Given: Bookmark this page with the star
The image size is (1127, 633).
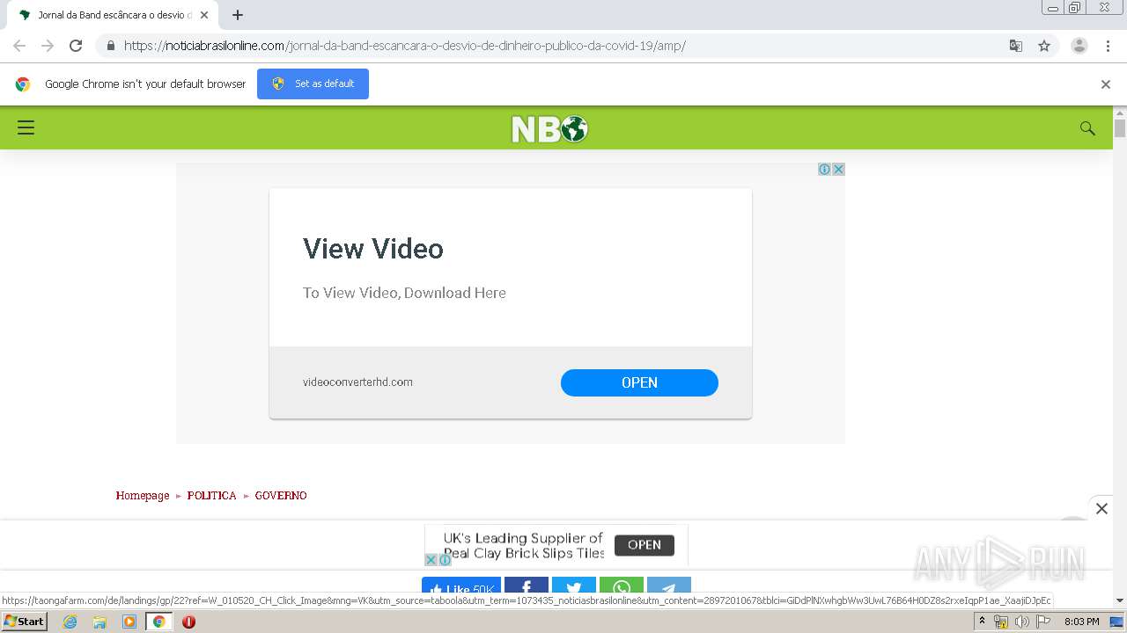Looking at the screenshot, I should coord(1044,46).
